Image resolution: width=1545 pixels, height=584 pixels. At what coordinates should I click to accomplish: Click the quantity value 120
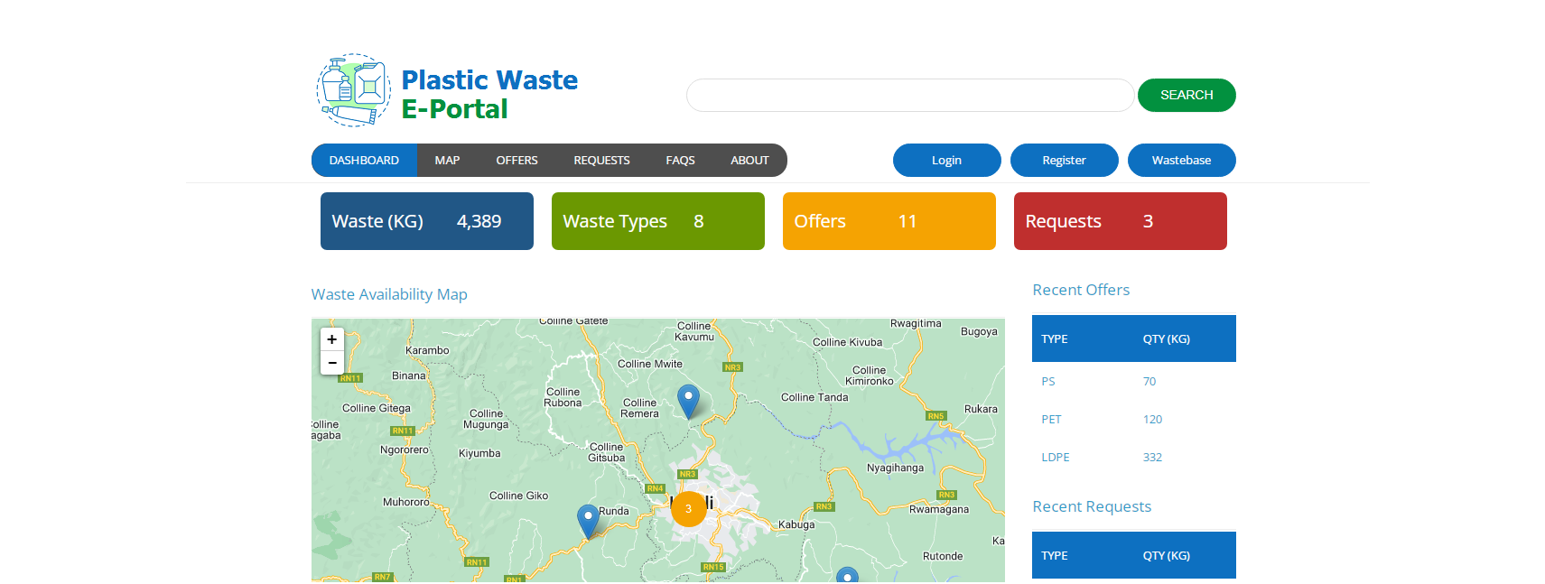1152,420
